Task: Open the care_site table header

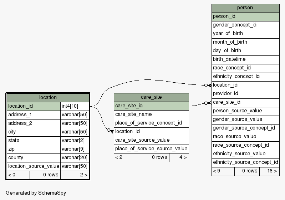Action: pos(151,97)
